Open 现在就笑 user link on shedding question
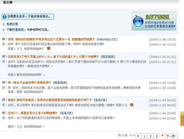184x139 pixels. coord(60,83)
